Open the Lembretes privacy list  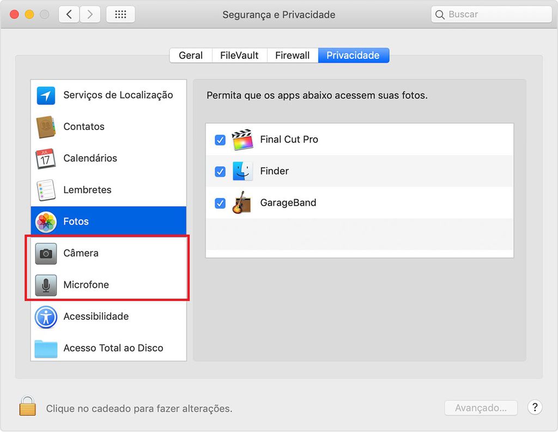point(87,190)
